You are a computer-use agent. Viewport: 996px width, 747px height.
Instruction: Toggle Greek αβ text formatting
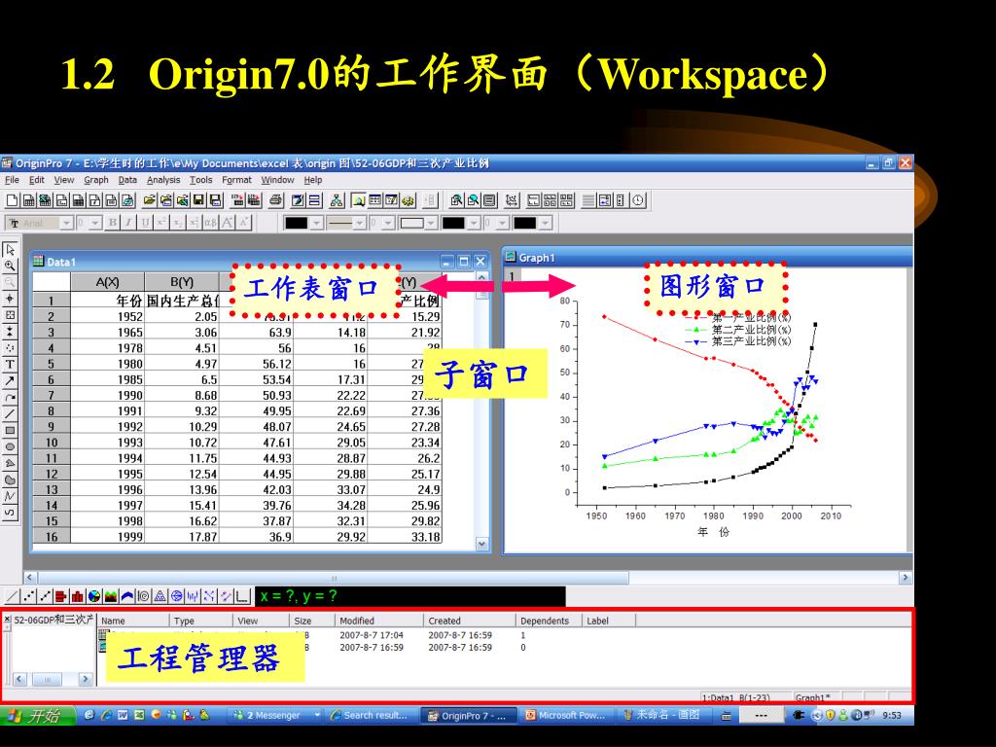(210, 223)
